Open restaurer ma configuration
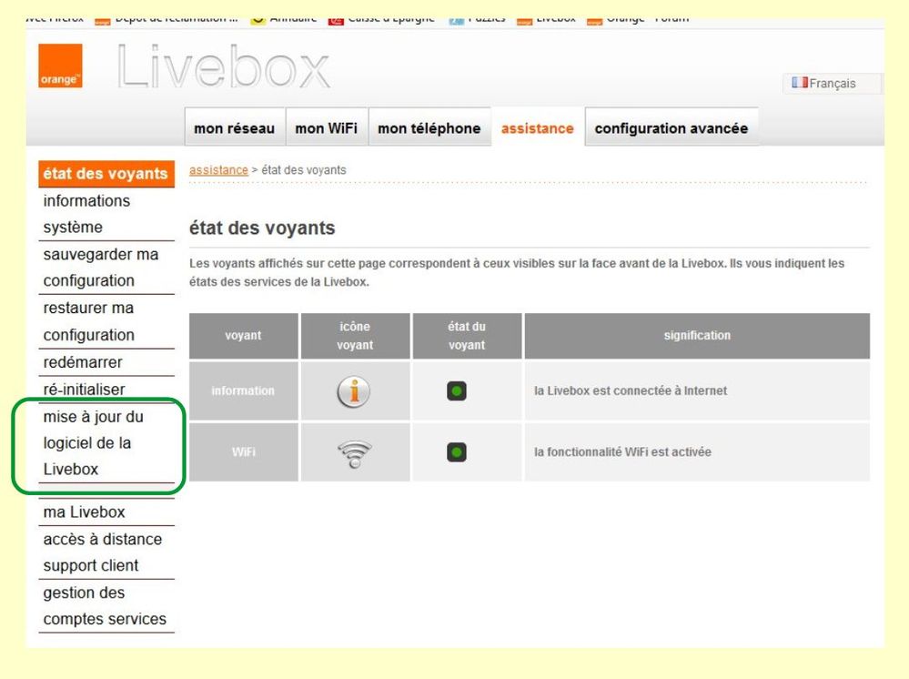The width and height of the screenshot is (909, 679). [x=106, y=321]
